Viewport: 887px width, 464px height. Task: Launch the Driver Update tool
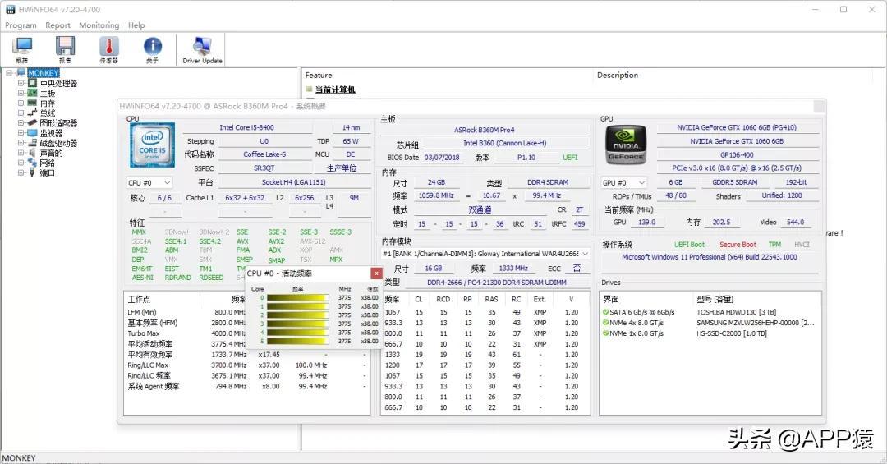point(202,48)
